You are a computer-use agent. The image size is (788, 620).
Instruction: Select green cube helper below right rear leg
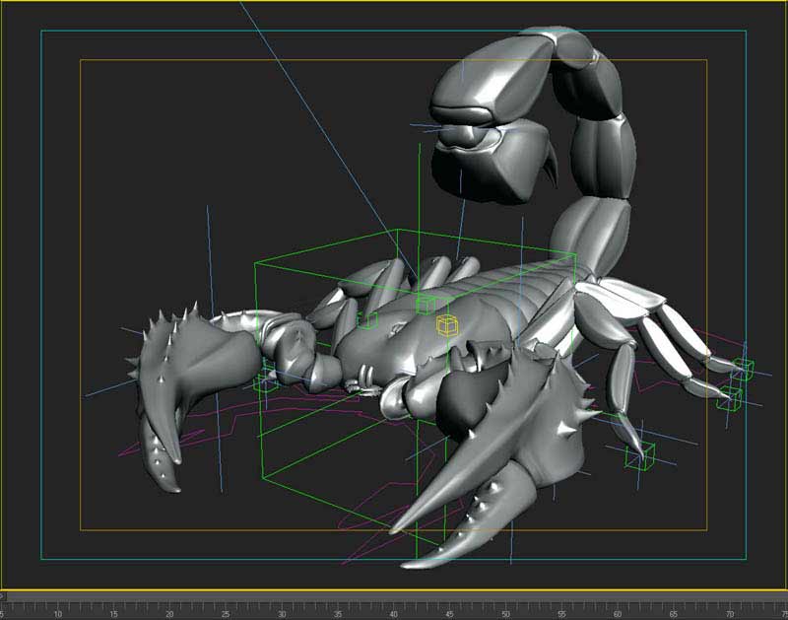point(640,454)
